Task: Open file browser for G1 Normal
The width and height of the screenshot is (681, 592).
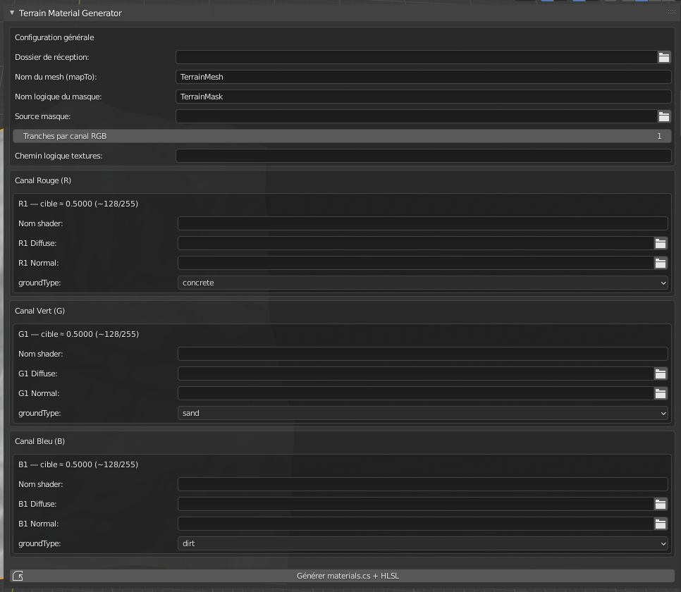Action: tap(661, 393)
